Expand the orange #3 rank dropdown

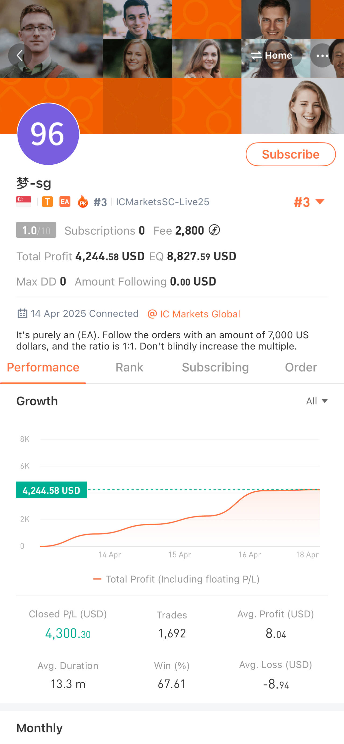[309, 202]
